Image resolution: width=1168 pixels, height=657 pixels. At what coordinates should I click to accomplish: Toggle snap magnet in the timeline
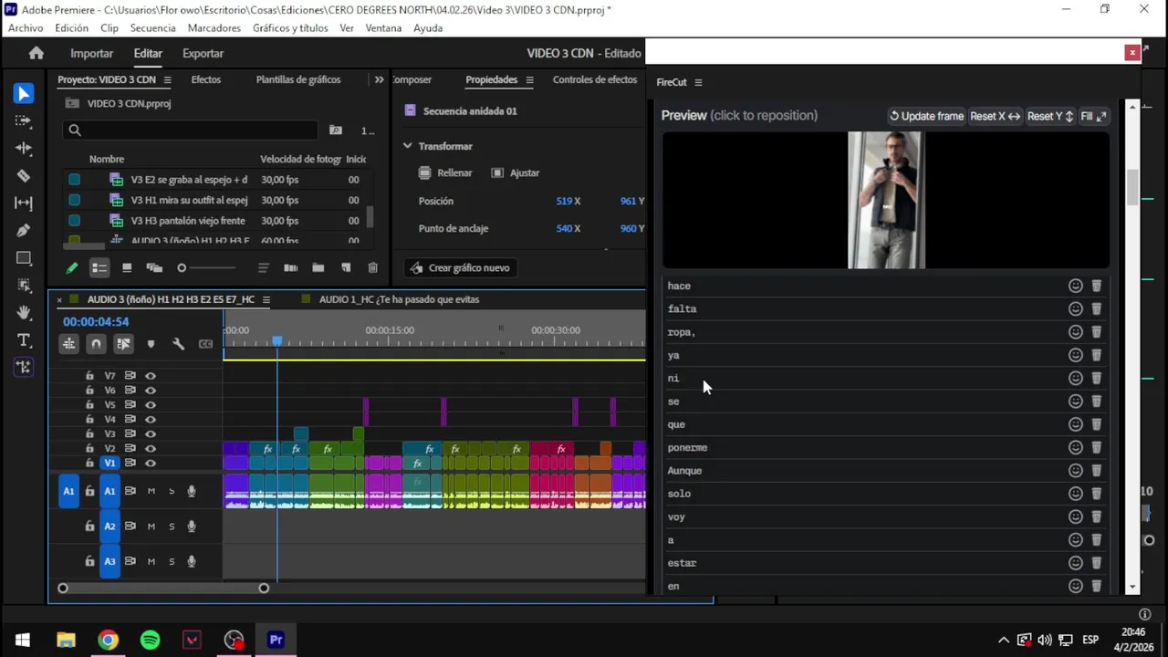pos(96,344)
